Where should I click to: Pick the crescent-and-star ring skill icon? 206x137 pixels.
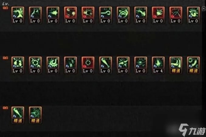35,65
